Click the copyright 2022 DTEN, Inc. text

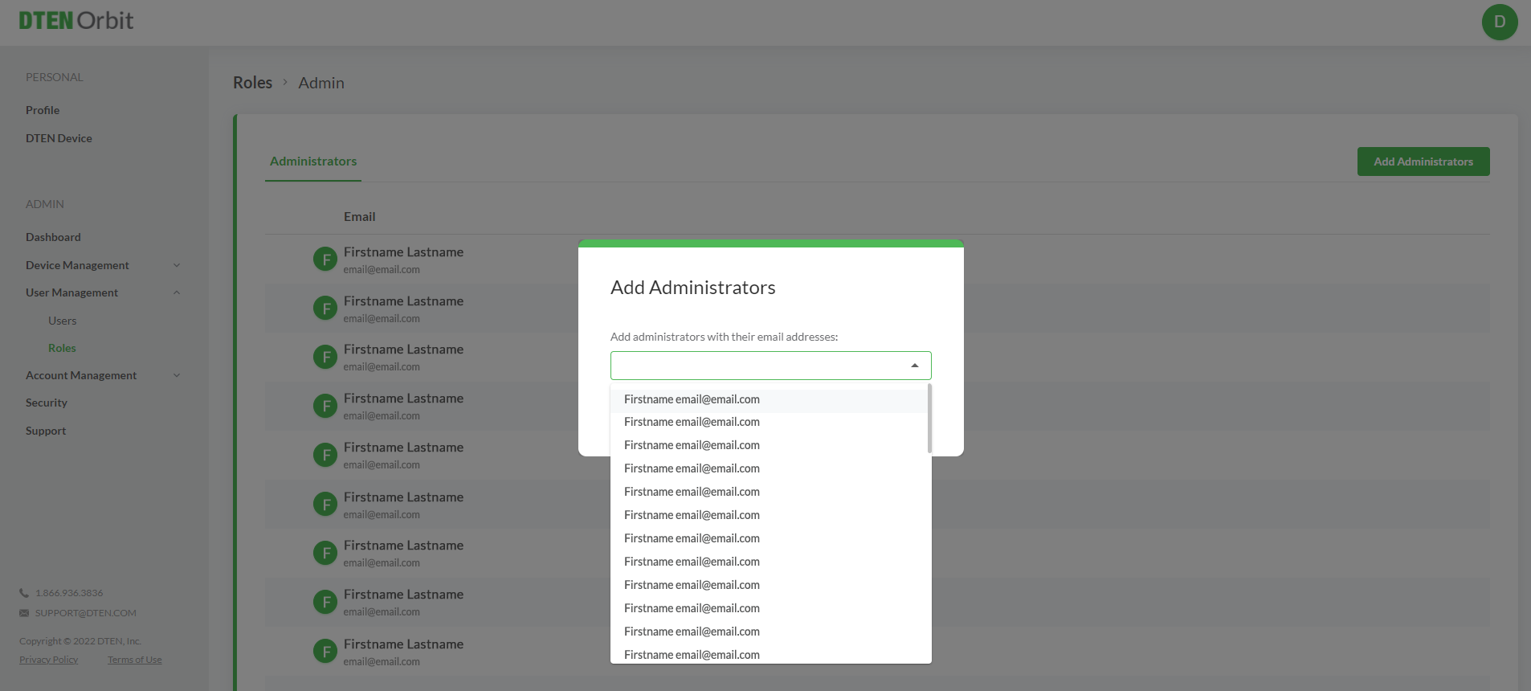point(80,641)
